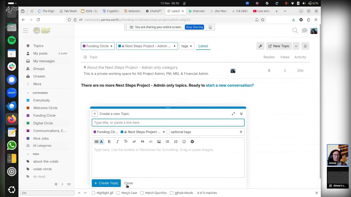The height and width of the screenshot is (197, 351).
Task: Open WhatsApp from the dock
Action: [x=12, y=145]
